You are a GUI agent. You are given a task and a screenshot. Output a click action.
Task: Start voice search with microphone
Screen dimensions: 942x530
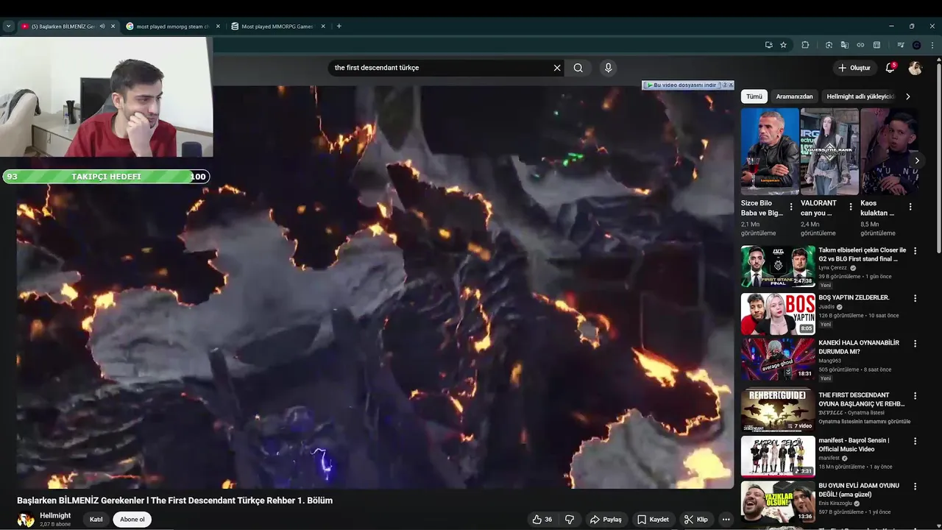pyautogui.click(x=608, y=68)
